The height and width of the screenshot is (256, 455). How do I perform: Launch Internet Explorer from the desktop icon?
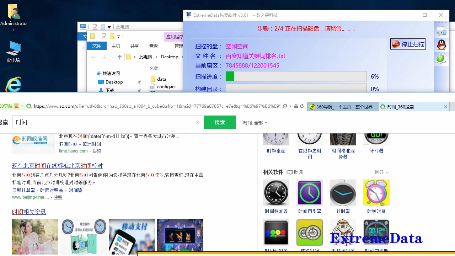point(14,84)
